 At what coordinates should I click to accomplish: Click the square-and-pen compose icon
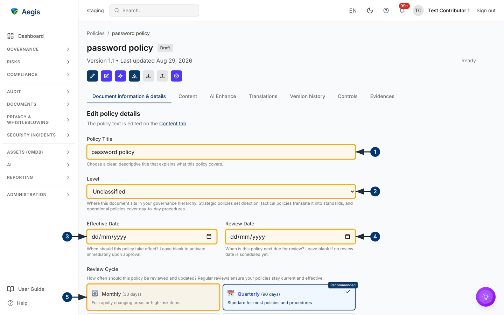[x=106, y=76]
